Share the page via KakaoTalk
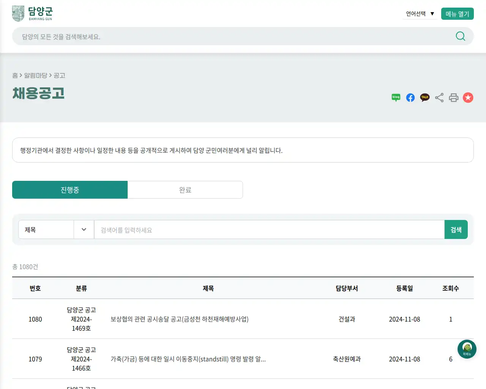This screenshot has width=486, height=389. pos(424,97)
